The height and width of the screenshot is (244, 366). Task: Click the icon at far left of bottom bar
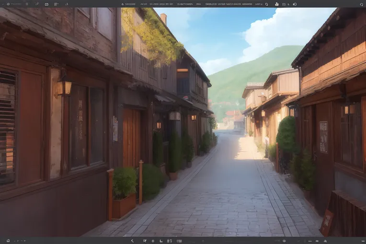pyautogui.click(x=8, y=241)
